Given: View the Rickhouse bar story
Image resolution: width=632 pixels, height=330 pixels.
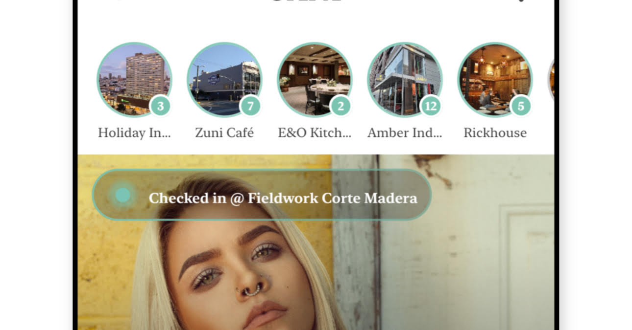Looking at the screenshot, I should pos(495,80).
